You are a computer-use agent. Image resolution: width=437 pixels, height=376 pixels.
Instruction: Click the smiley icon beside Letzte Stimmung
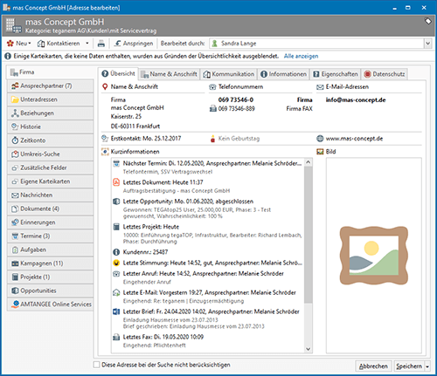click(x=116, y=263)
